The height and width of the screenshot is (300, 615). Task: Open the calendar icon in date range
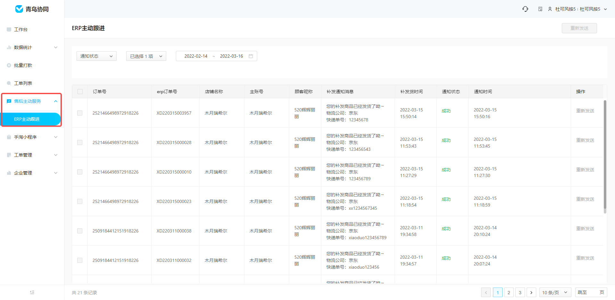(251, 56)
